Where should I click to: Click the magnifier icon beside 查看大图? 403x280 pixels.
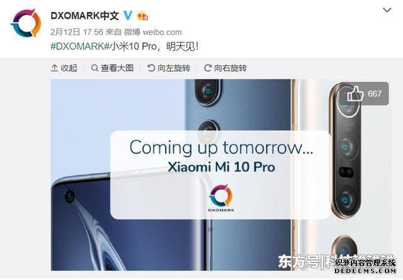click(94, 68)
